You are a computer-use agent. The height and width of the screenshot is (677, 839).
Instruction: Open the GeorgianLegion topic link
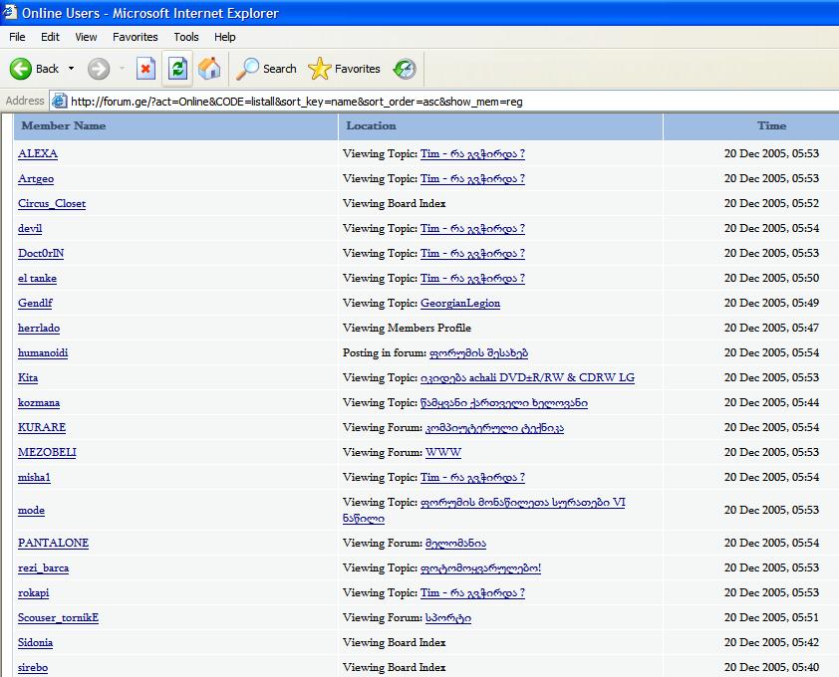[x=460, y=303]
